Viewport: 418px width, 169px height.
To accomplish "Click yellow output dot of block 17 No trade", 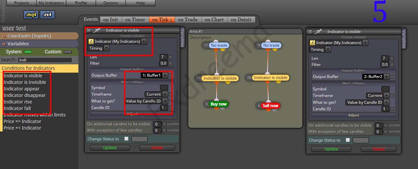I will pos(222,49).
